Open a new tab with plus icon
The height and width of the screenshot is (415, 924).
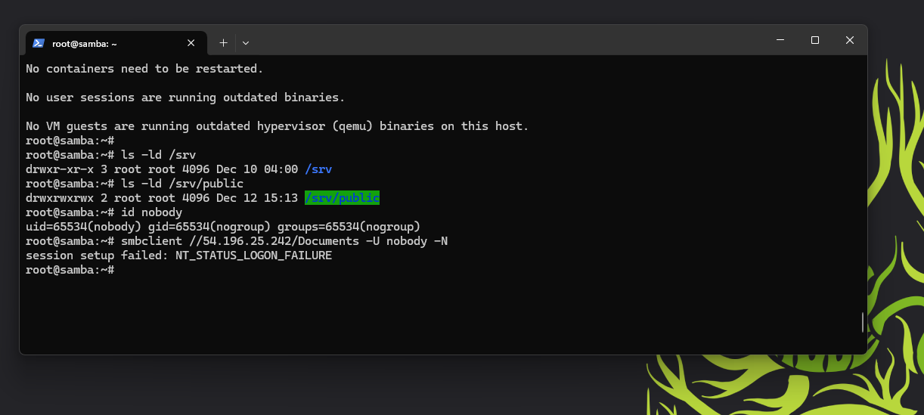223,43
